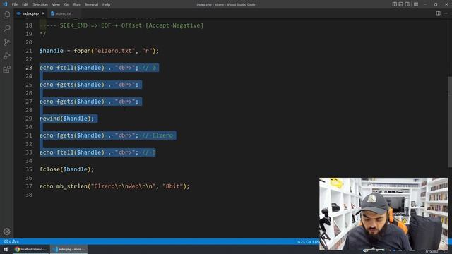Switch to the Chrome localhost taskbar window

(x=31, y=249)
